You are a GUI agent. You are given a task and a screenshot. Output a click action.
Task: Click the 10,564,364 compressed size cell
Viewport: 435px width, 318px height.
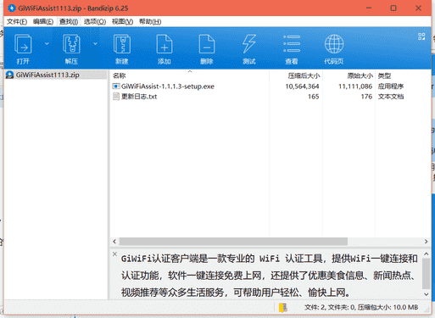(x=302, y=86)
